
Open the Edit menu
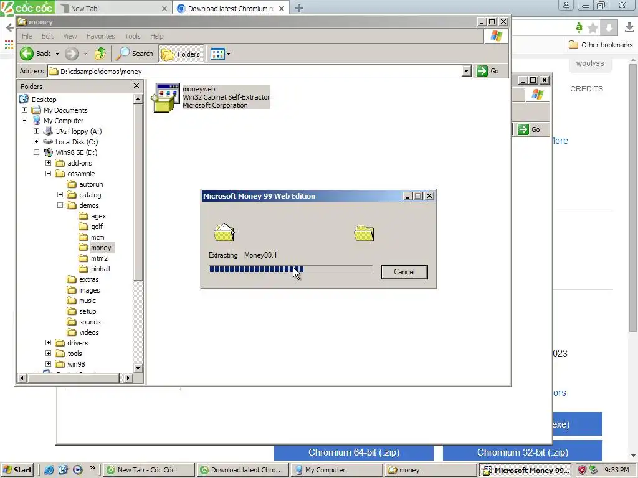47,36
